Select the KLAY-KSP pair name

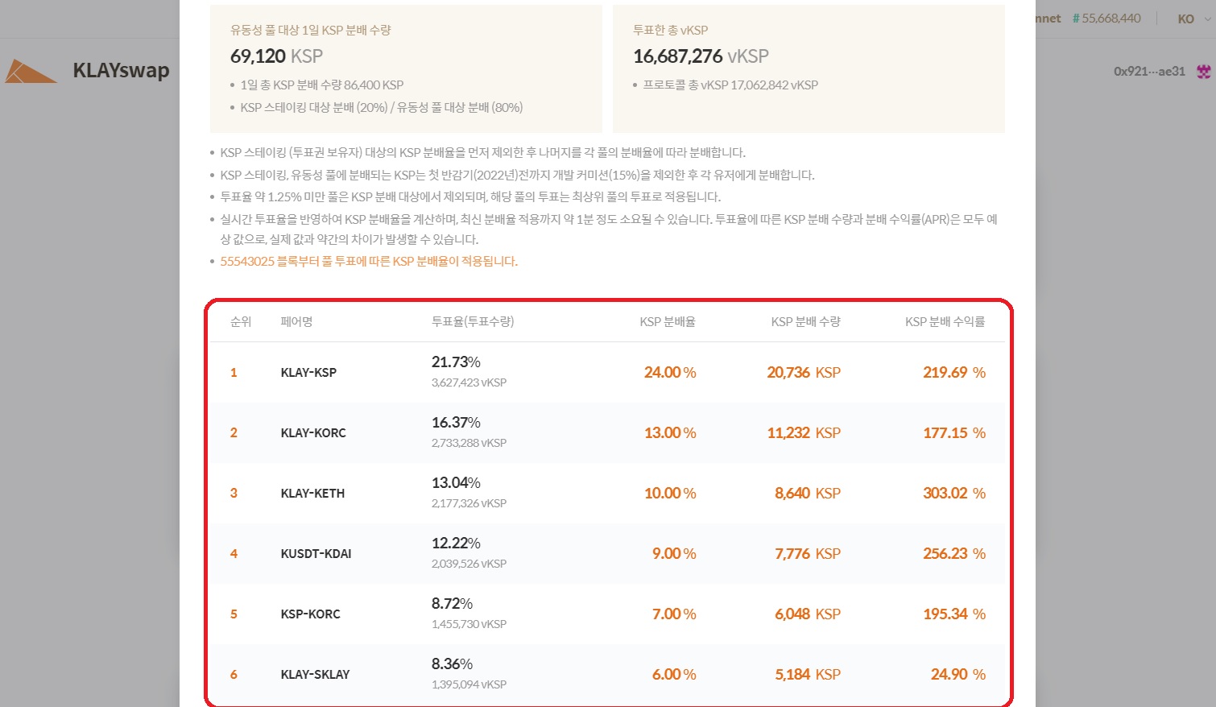pos(308,373)
